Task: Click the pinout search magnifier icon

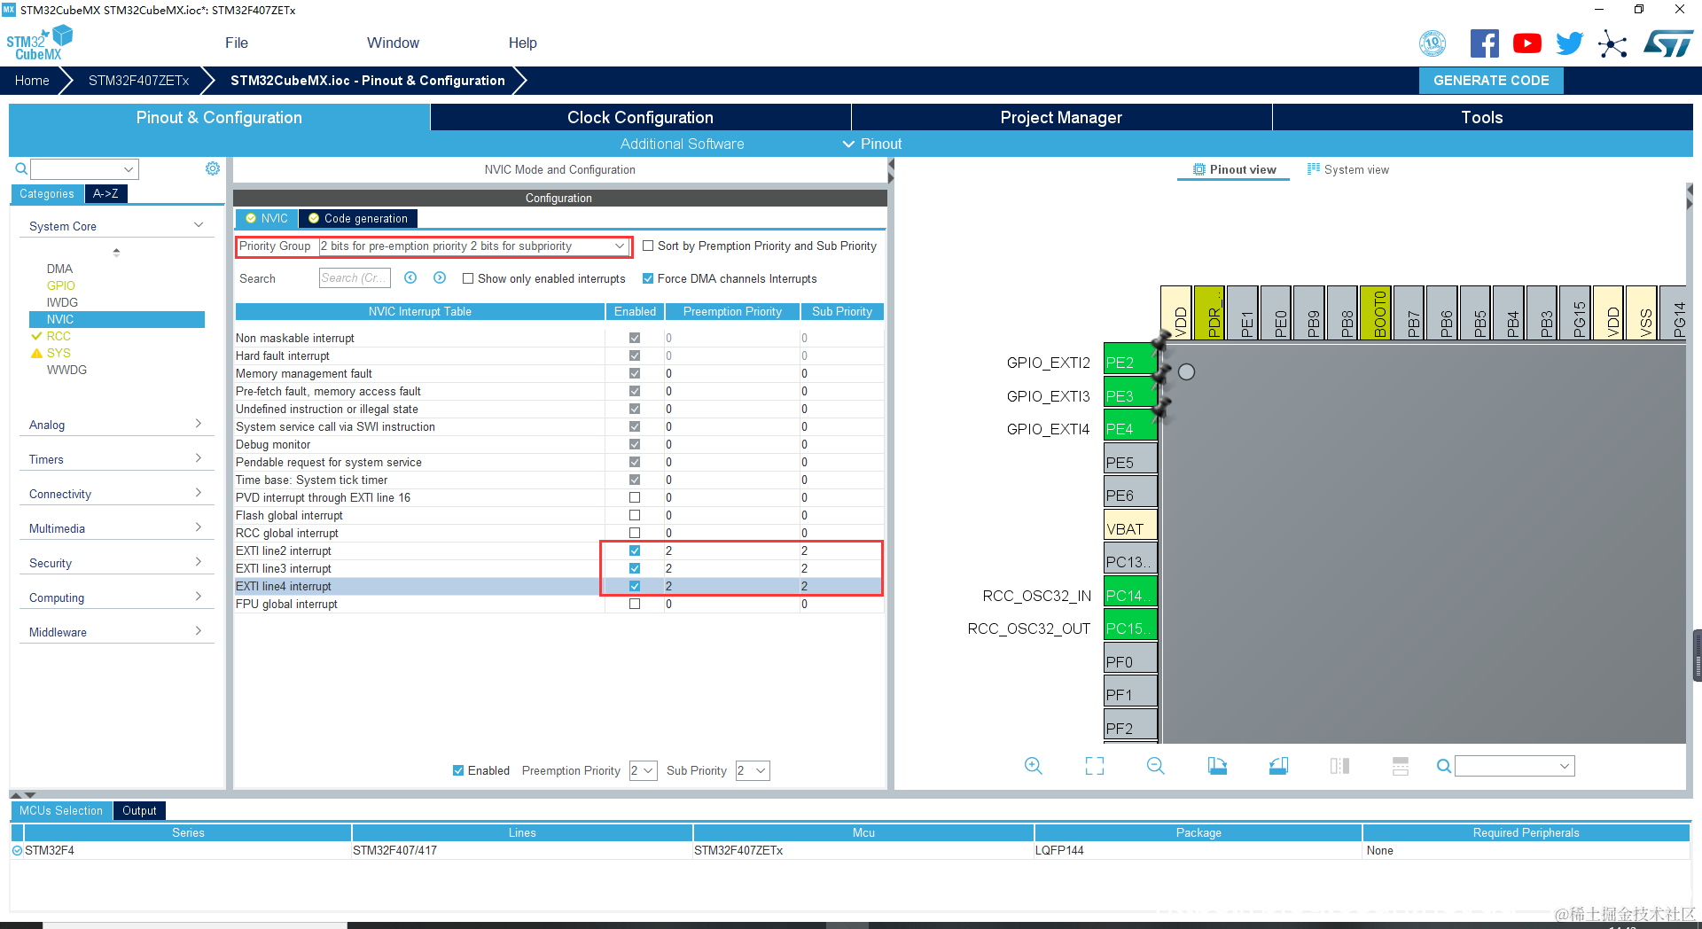Action: (1444, 766)
